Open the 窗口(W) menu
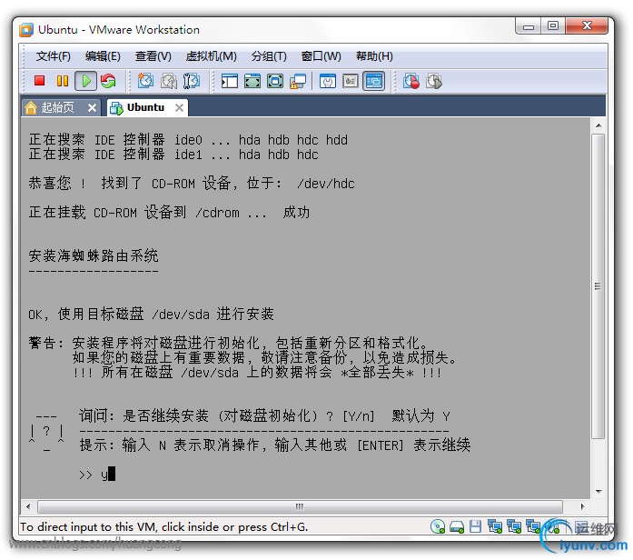This screenshot has height=560, width=633. coord(321,56)
